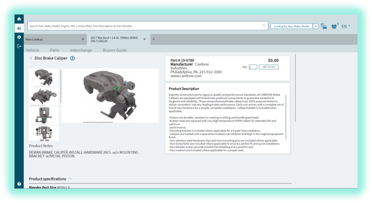This screenshot has height=203, width=372.
Task: Click the Qty input box
Action: tap(253, 67)
